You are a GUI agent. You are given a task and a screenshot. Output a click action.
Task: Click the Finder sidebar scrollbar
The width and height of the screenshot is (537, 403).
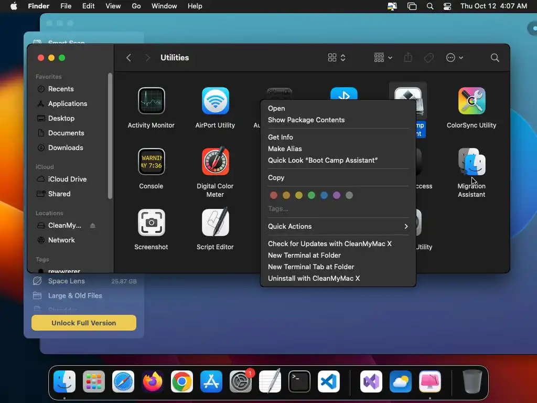(x=110, y=136)
